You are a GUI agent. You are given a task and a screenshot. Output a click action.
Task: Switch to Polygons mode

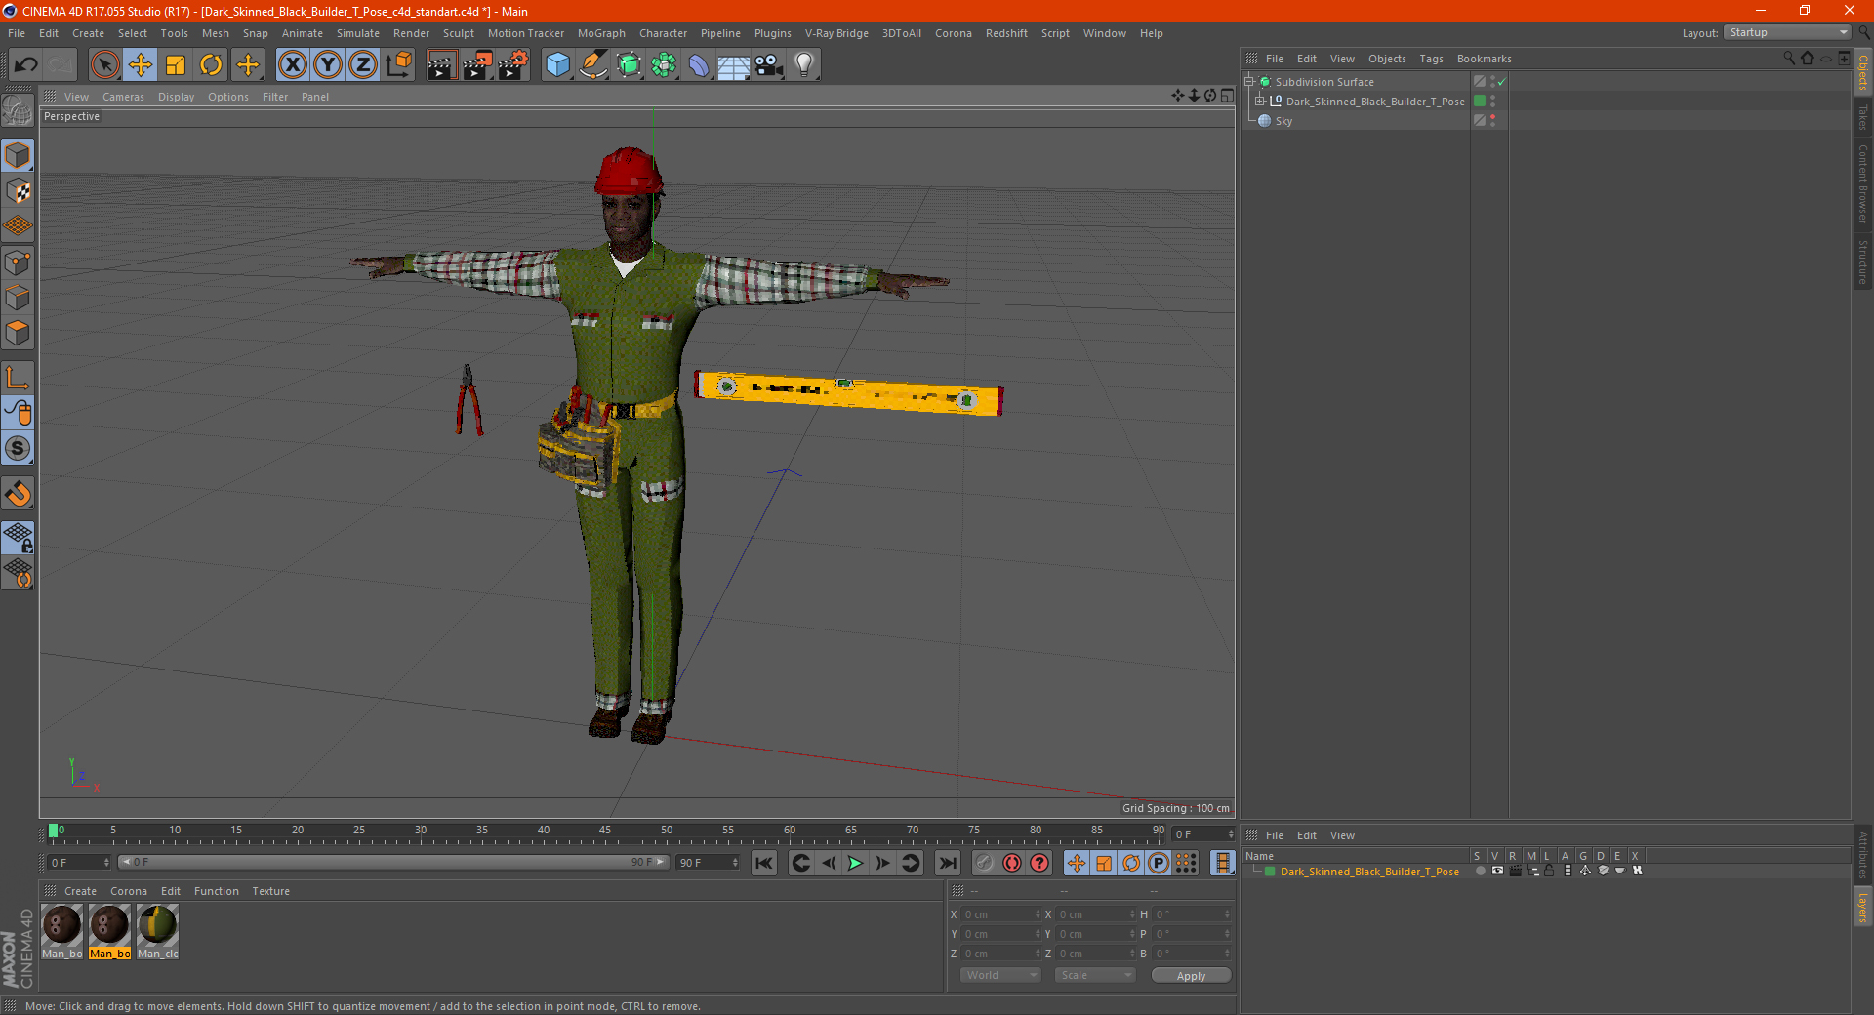coord(18,333)
